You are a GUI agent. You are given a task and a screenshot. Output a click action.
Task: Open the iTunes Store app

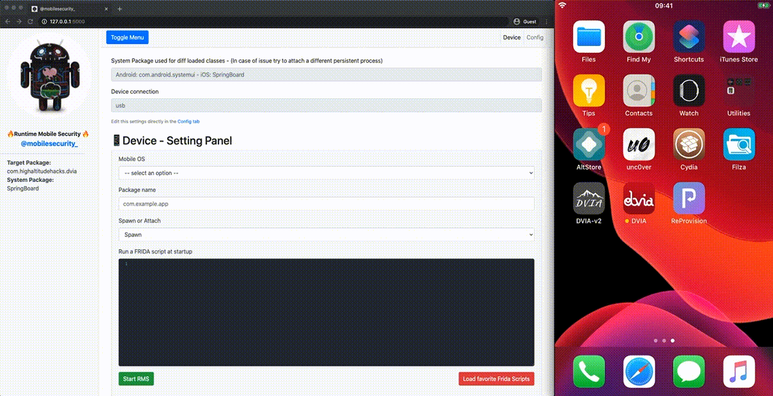pyautogui.click(x=739, y=37)
